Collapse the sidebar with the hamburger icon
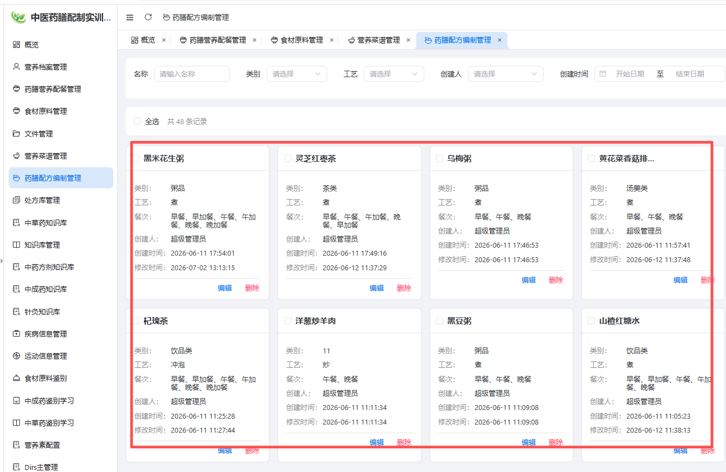The width and height of the screenshot is (726, 472). point(130,17)
